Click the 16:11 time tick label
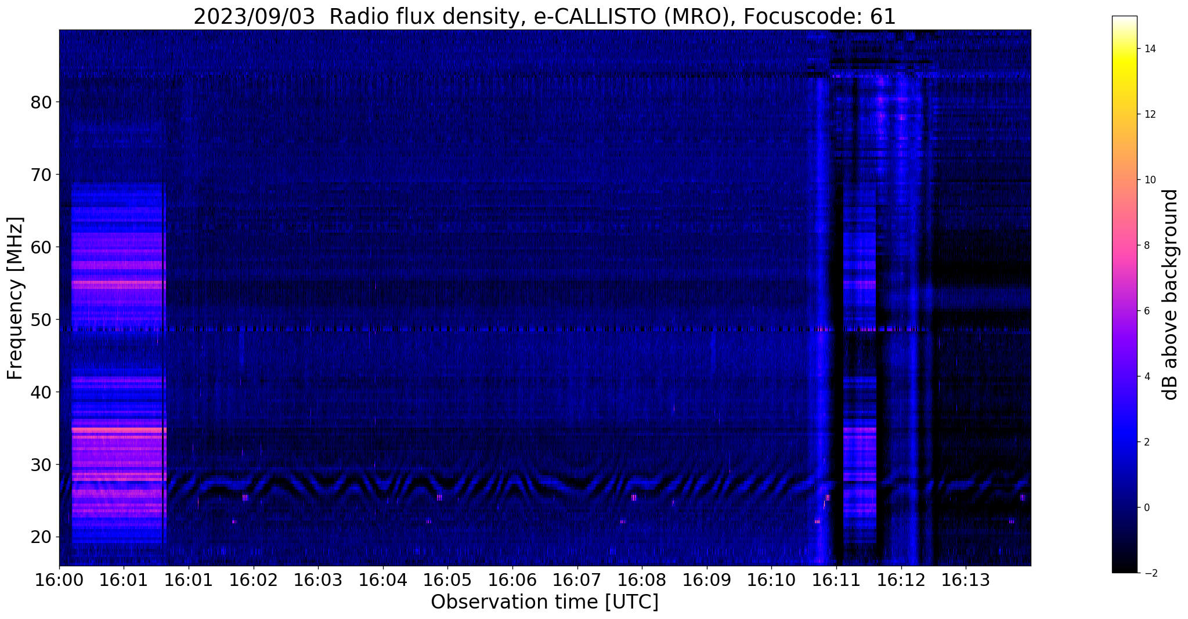This screenshot has height=619, width=1188. [x=836, y=580]
